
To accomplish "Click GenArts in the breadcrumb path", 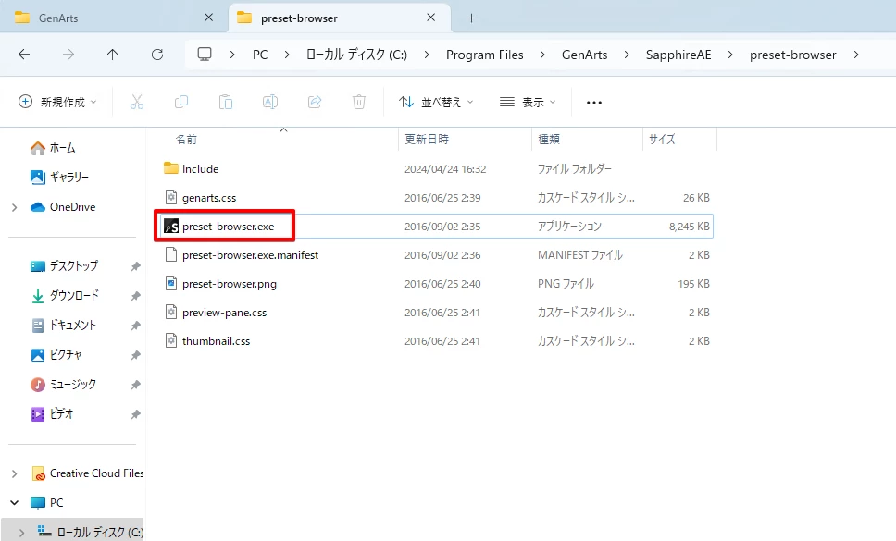I will (585, 55).
